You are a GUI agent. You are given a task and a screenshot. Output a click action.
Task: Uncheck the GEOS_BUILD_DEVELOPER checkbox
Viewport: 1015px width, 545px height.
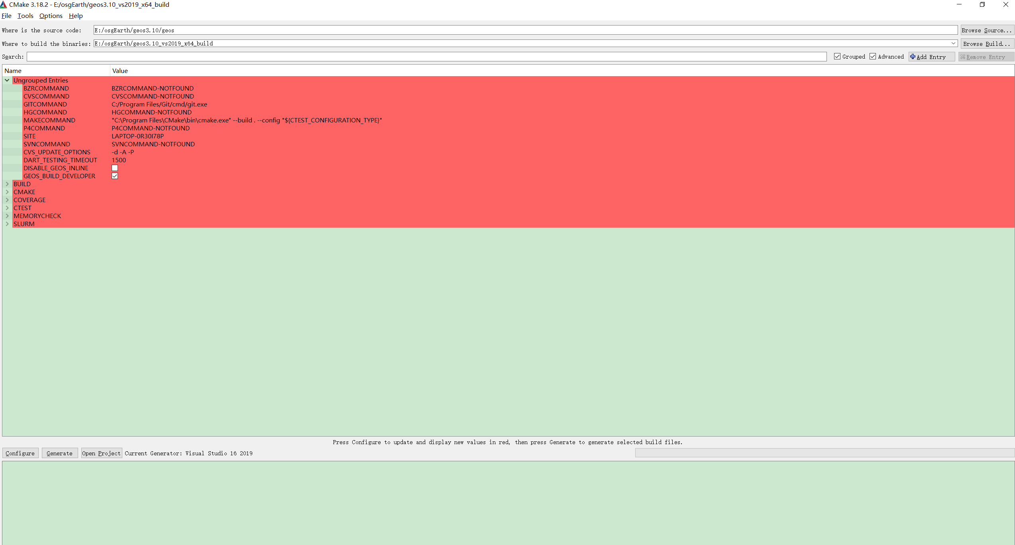pyautogui.click(x=115, y=176)
